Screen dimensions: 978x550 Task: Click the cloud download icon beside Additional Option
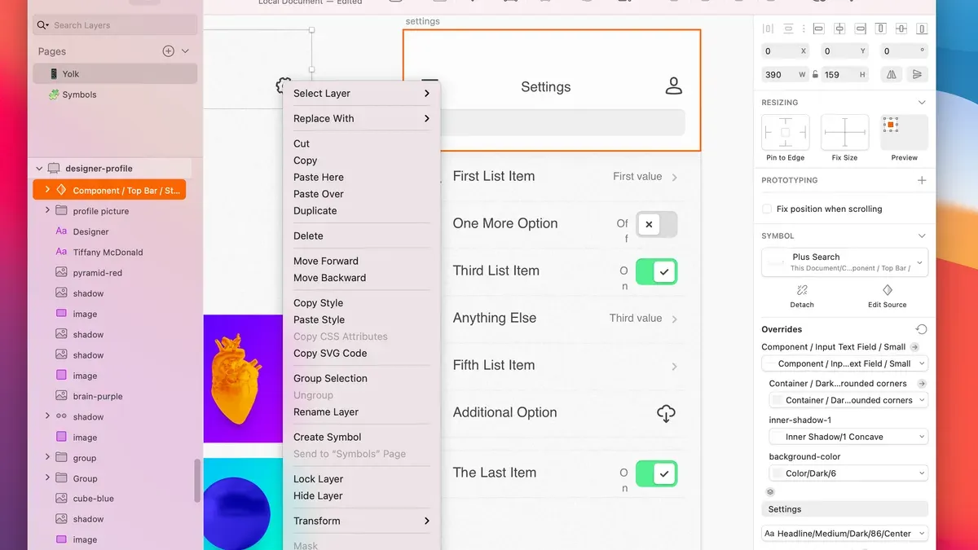pos(666,413)
